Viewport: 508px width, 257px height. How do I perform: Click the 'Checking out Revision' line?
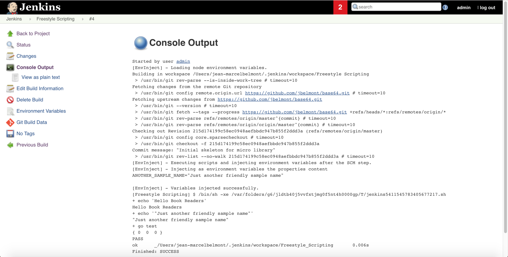pos(257,131)
